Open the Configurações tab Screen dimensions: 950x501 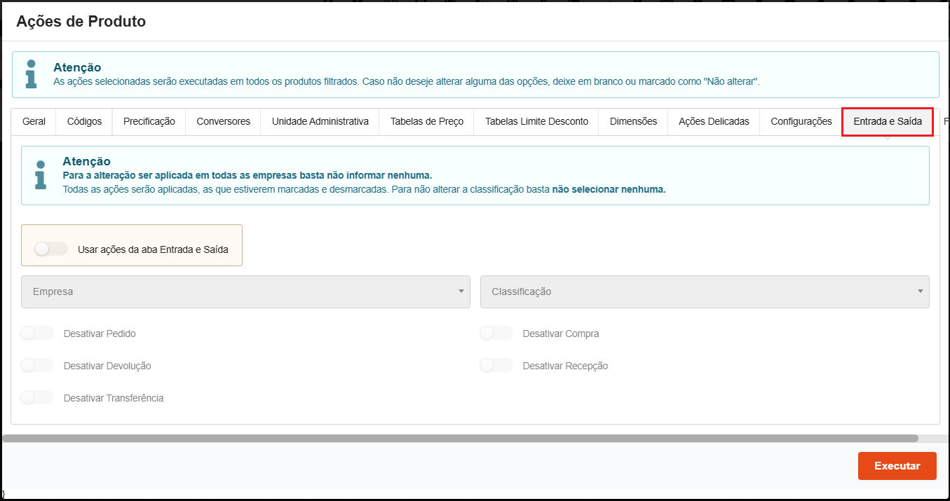801,121
